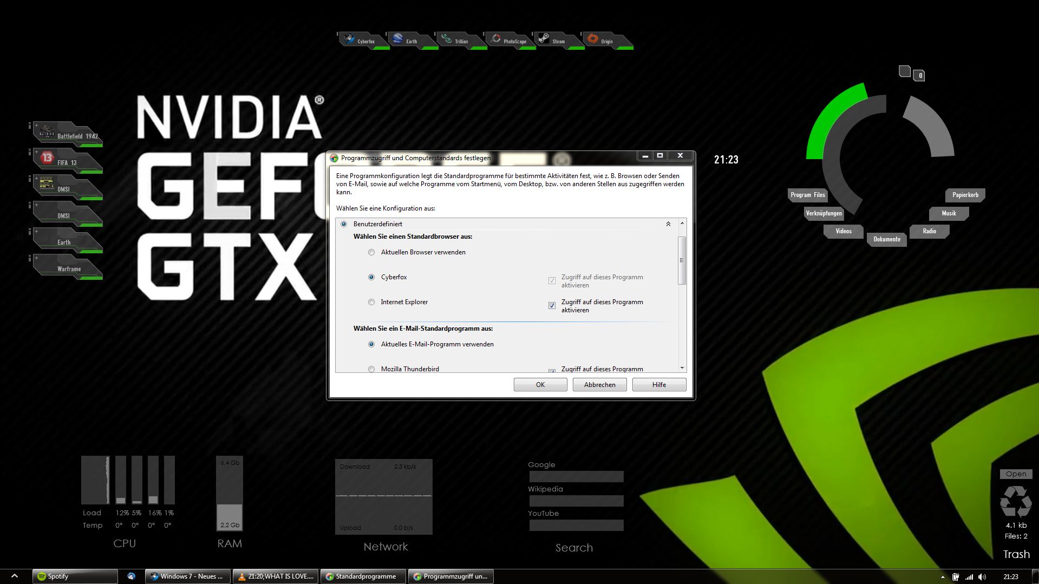Open Videos from the ring menu

(x=843, y=231)
